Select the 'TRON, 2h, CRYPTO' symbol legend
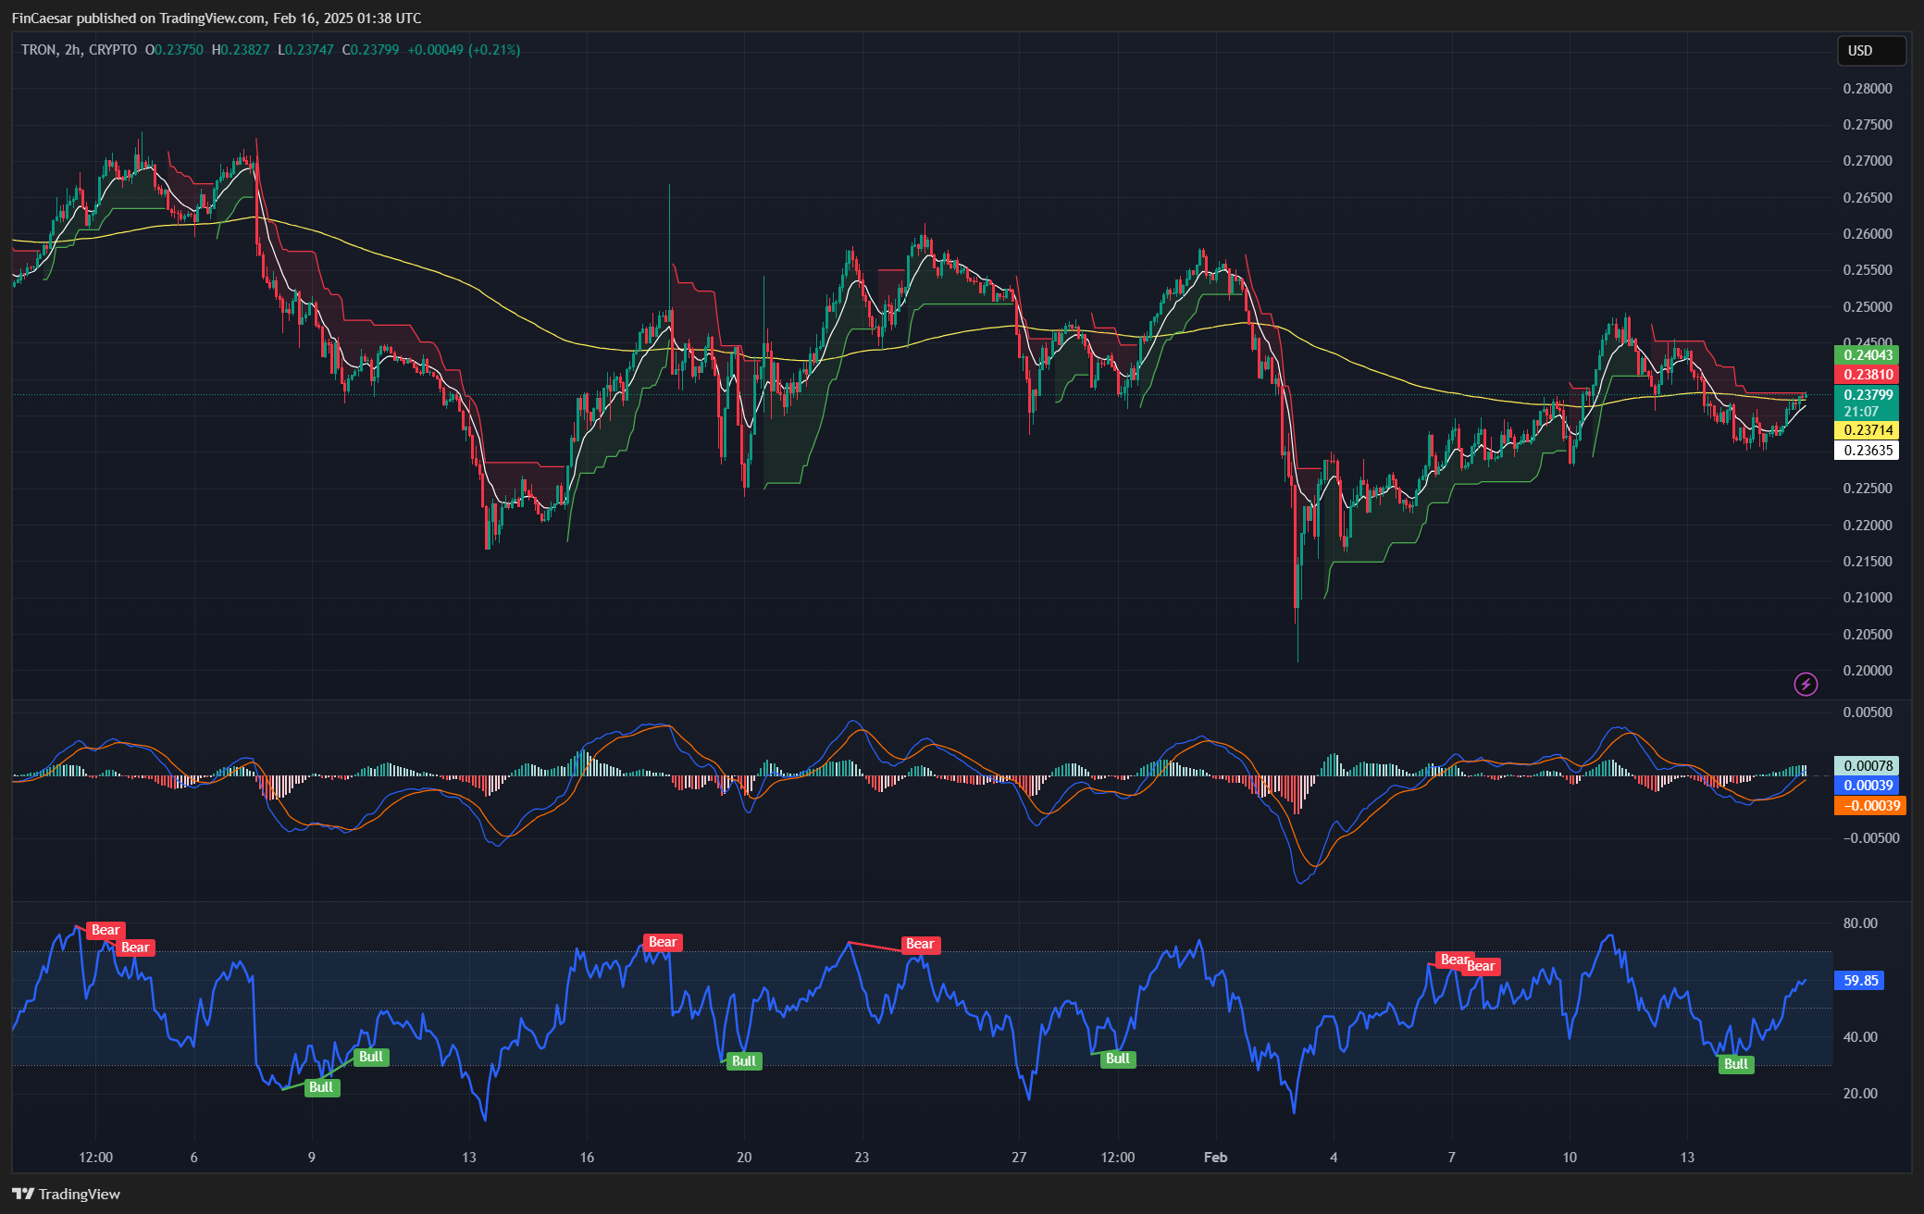This screenshot has width=1924, height=1214. click(79, 50)
